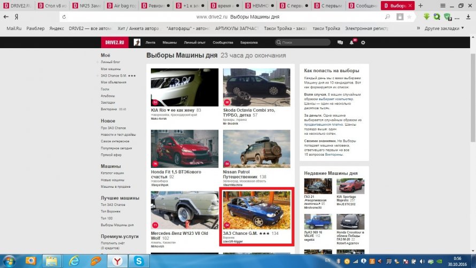Click the taskbar volume speaker icon

coord(422,262)
